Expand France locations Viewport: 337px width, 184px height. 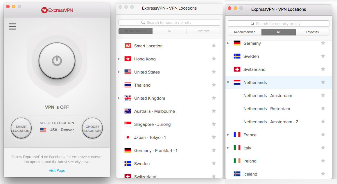[228, 135]
